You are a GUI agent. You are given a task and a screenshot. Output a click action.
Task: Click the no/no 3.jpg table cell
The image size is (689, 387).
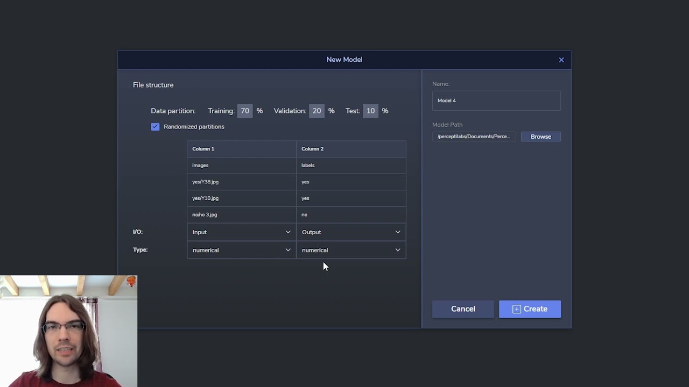(x=241, y=214)
